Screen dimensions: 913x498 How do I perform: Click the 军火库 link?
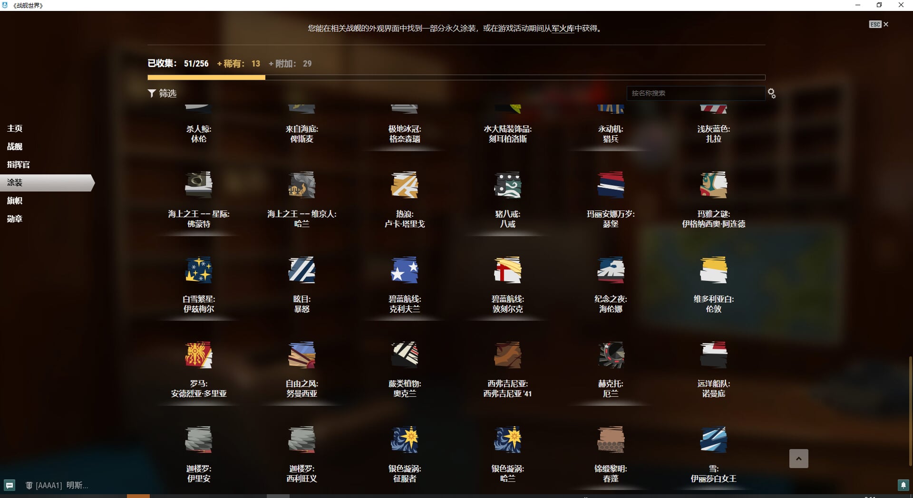(x=563, y=29)
